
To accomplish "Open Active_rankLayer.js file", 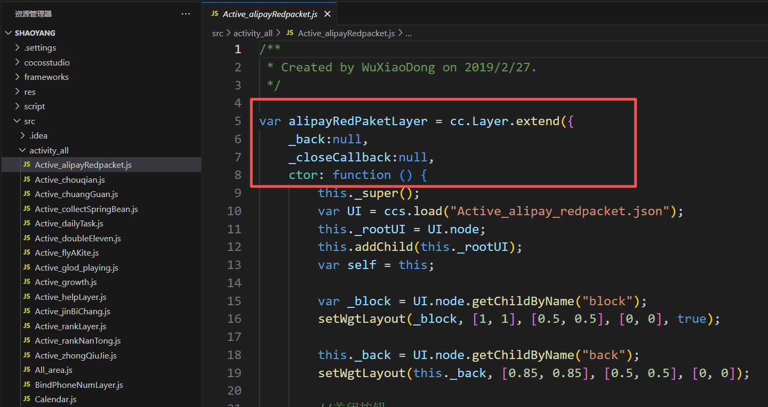I will [x=101, y=326].
